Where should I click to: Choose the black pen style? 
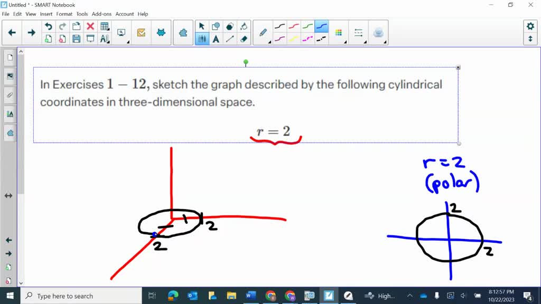280,26
